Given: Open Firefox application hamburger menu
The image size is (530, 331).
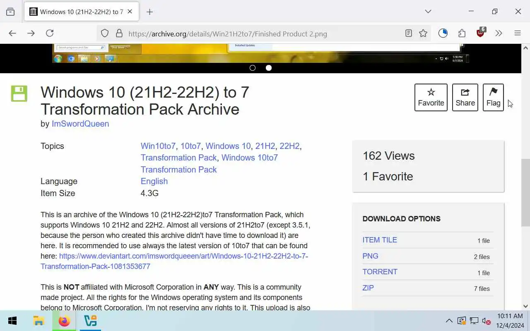Looking at the screenshot, I should coord(518,34).
